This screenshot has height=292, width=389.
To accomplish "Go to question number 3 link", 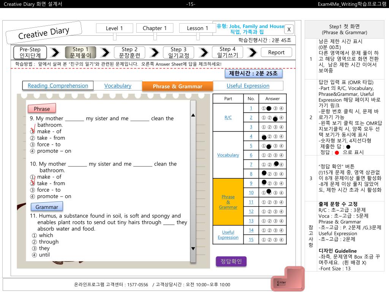I will 251,127.
